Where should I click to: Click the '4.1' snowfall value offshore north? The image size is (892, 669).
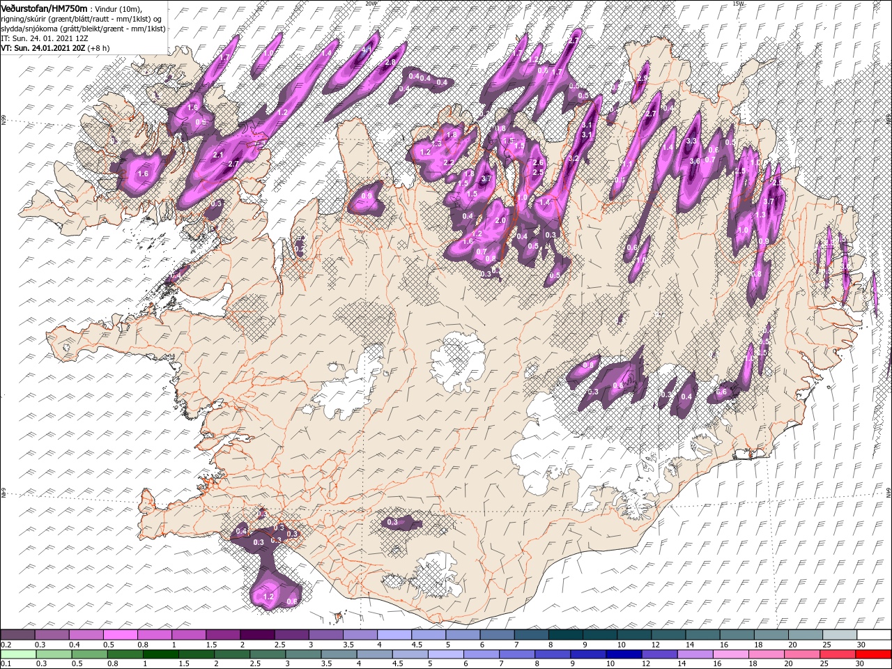(x=367, y=50)
